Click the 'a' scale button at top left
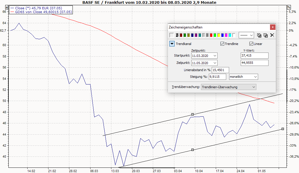 [x=6, y=7]
